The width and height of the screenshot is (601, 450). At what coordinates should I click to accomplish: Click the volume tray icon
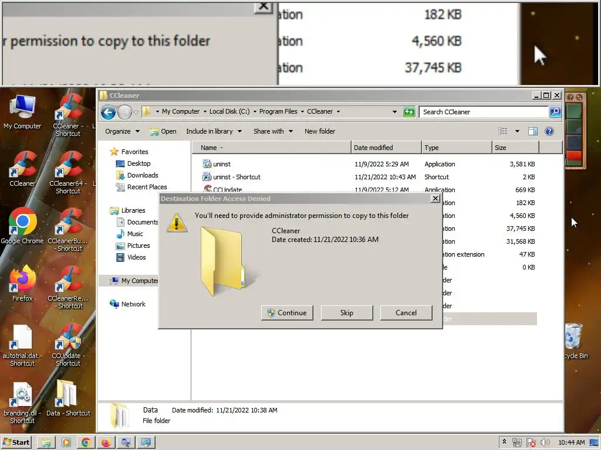pos(545,443)
